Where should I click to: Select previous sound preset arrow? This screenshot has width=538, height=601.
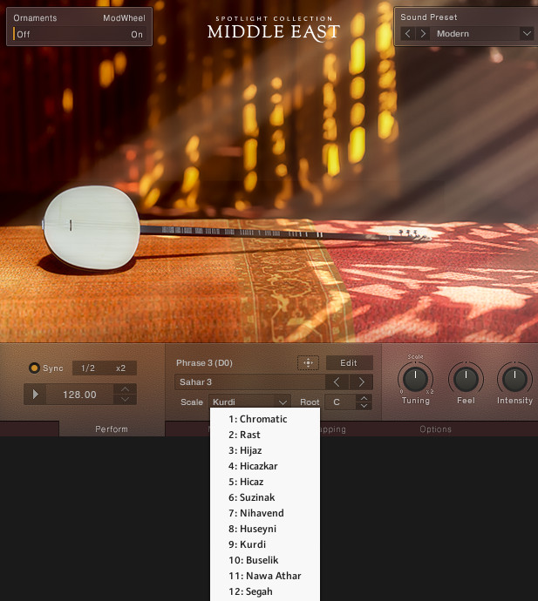pos(407,34)
